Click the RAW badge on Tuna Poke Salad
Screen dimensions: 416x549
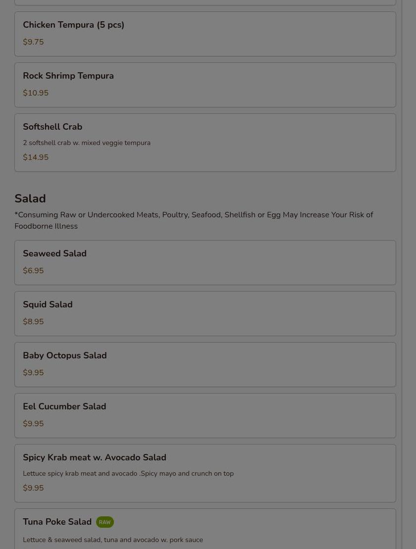(x=104, y=522)
